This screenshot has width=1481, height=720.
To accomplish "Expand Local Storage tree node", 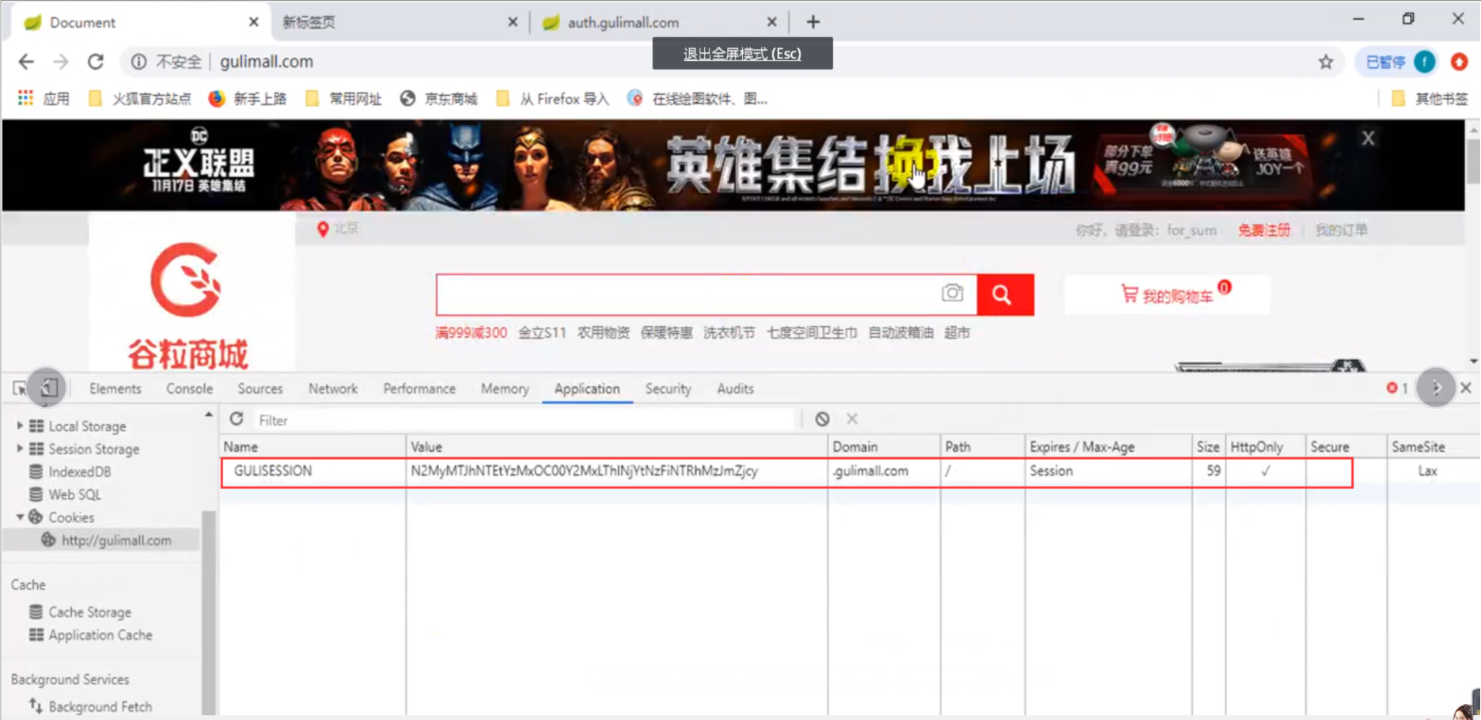I will pyautogui.click(x=20, y=426).
